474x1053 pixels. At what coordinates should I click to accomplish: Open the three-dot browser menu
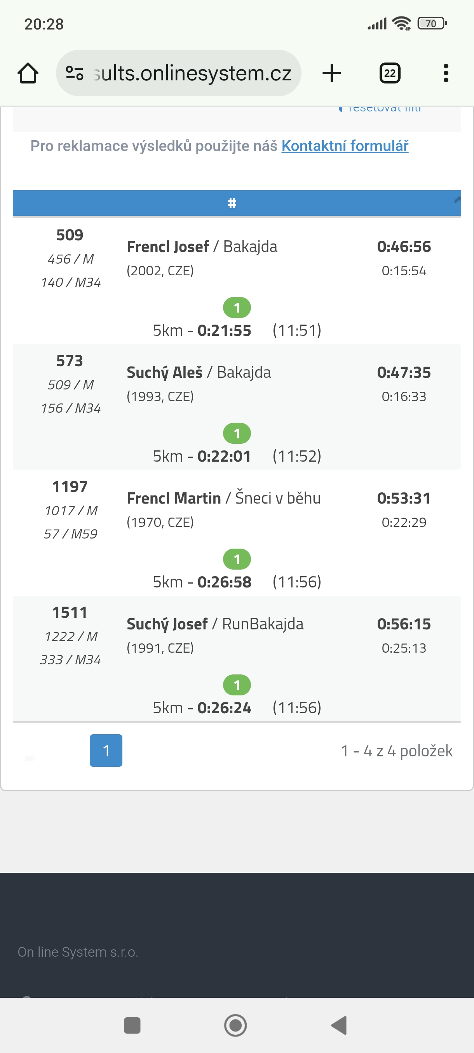445,74
